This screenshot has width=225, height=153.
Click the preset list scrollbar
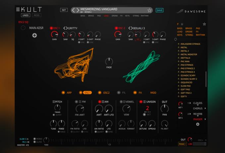pos(206,79)
